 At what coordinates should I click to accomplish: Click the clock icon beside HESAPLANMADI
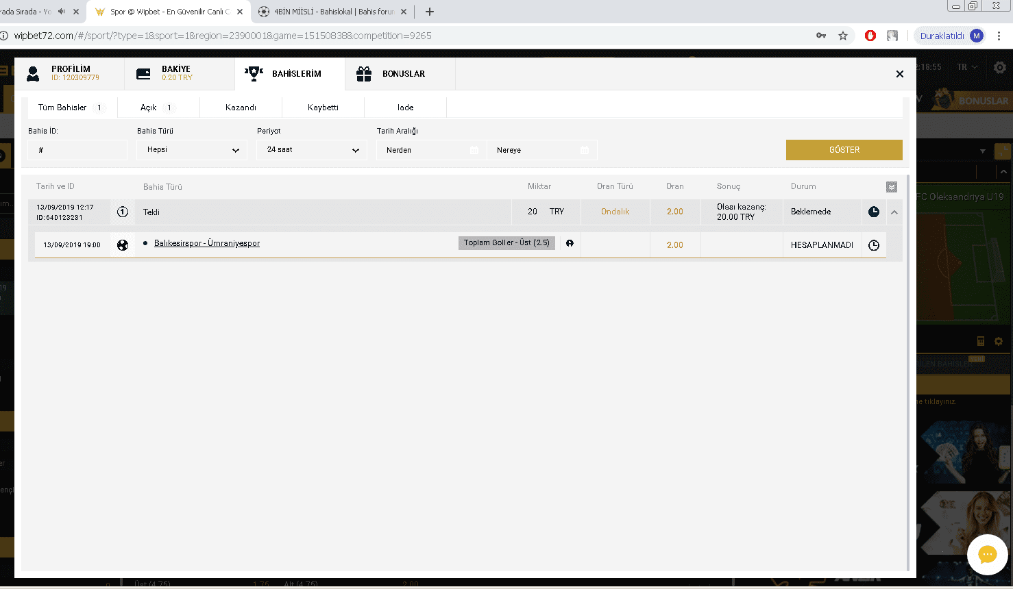[x=874, y=245]
